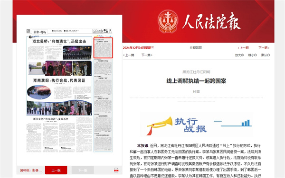Viewport: 285px width, 178px height.
Task: Click the 放大 zoom-in icon
Action: [239, 55]
